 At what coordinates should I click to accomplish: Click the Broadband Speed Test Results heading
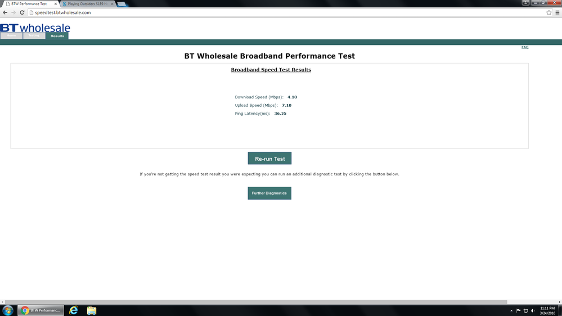271,70
